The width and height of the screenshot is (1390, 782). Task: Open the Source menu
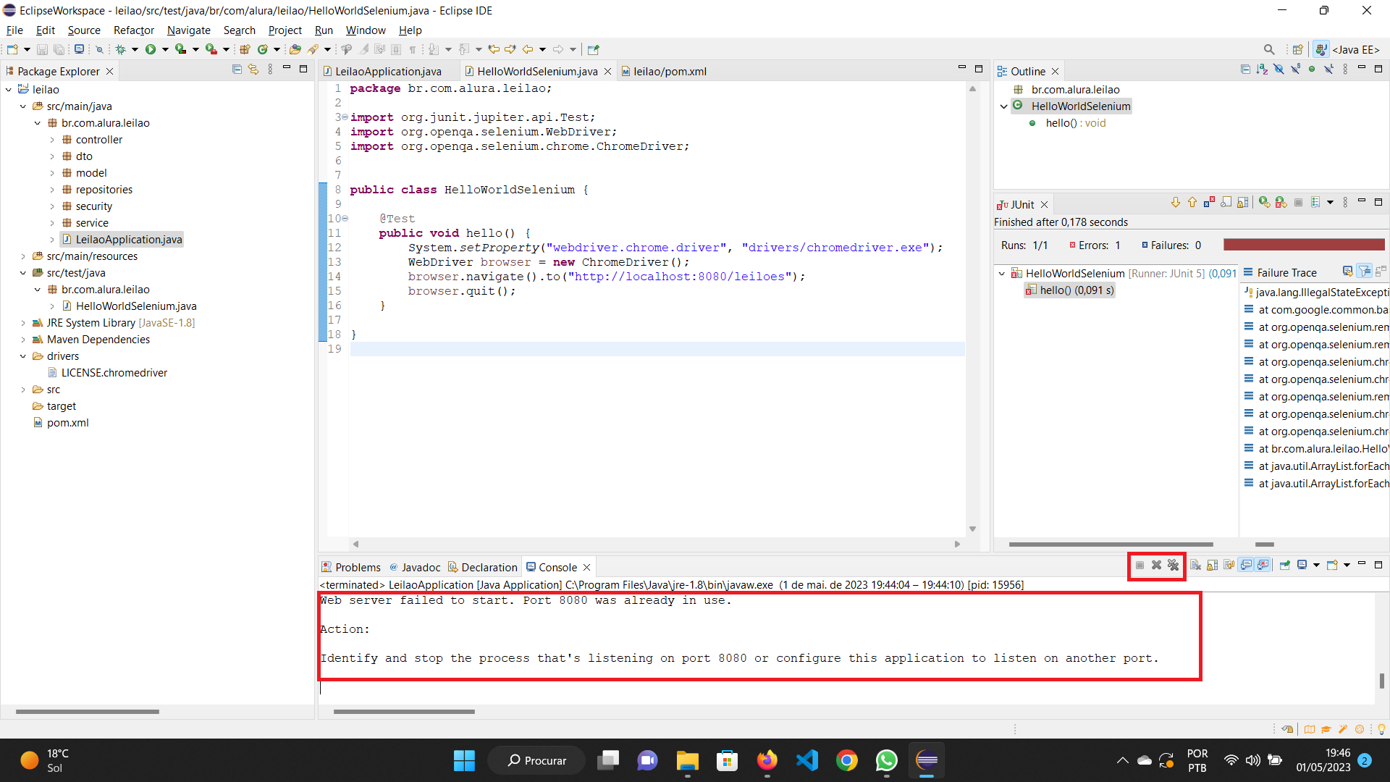[84, 30]
